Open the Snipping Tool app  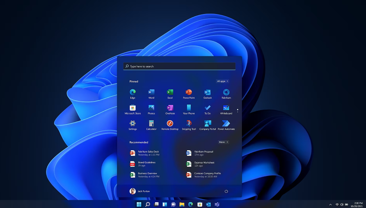click(x=189, y=124)
